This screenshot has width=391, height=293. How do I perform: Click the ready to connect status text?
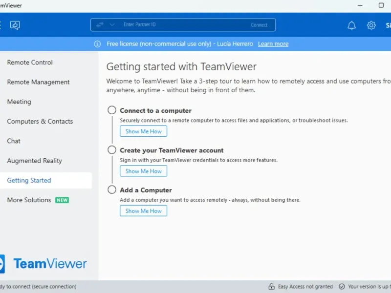[38, 287]
